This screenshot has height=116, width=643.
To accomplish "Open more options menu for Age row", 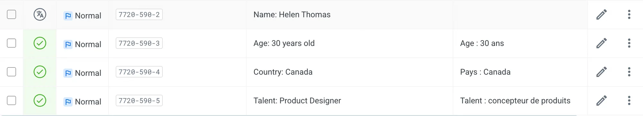I will point(629,43).
